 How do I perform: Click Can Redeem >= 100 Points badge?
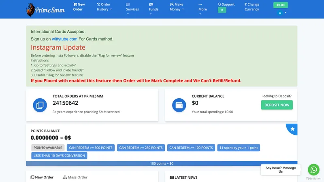coord(191,148)
